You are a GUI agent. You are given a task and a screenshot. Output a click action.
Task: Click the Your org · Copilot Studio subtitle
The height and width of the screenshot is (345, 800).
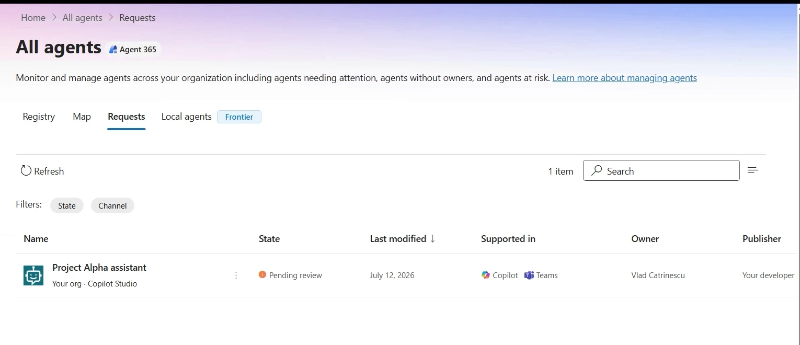pos(95,284)
